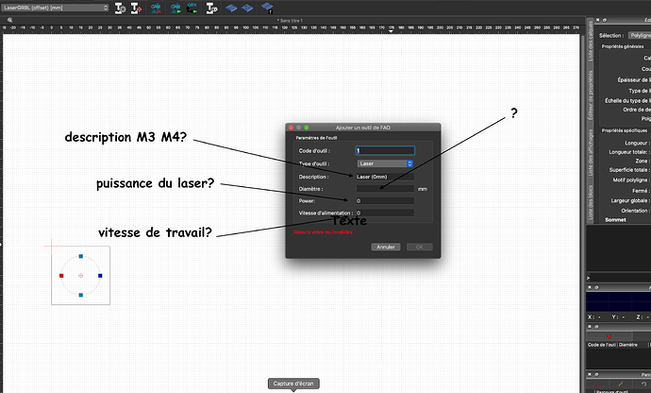
Task: Click the CAM tool settings icon with gear
Action: tap(121, 8)
